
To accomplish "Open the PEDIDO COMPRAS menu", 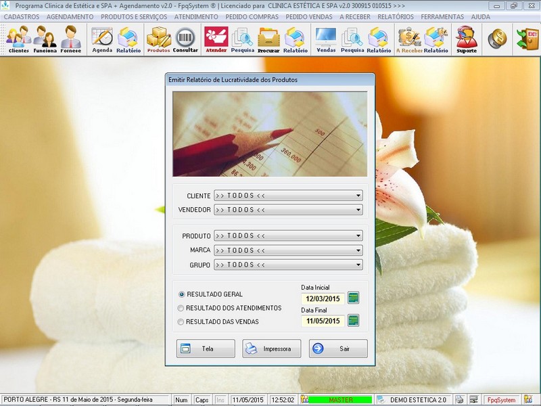I will (252, 16).
